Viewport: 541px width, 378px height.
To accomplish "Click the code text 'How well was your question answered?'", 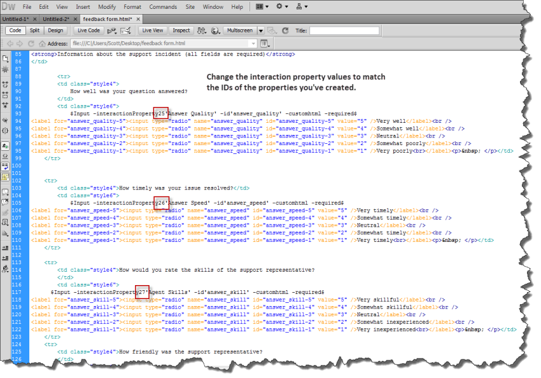I will tap(129, 92).
